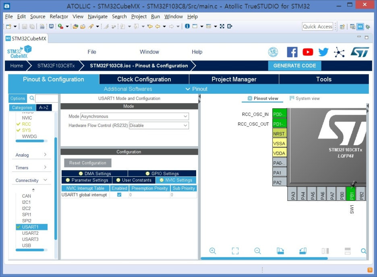This screenshot has width=377, height=277.
Task: Open the back history dropdown arrow
Action: coord(164,27)
